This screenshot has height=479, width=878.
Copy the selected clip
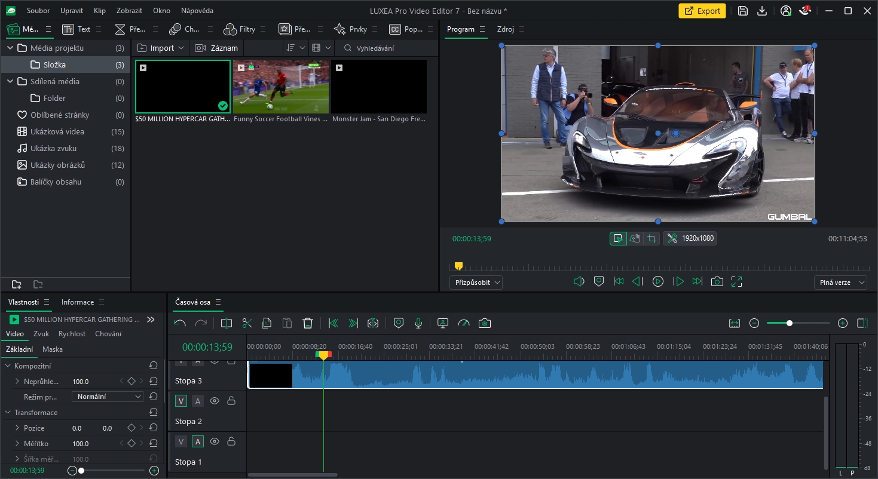click(267, 323)
